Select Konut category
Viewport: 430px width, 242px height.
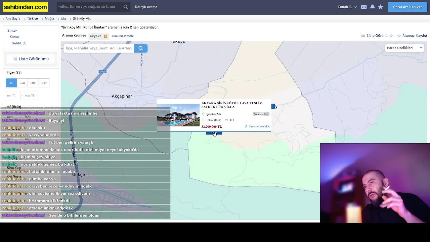coord(14,37)
